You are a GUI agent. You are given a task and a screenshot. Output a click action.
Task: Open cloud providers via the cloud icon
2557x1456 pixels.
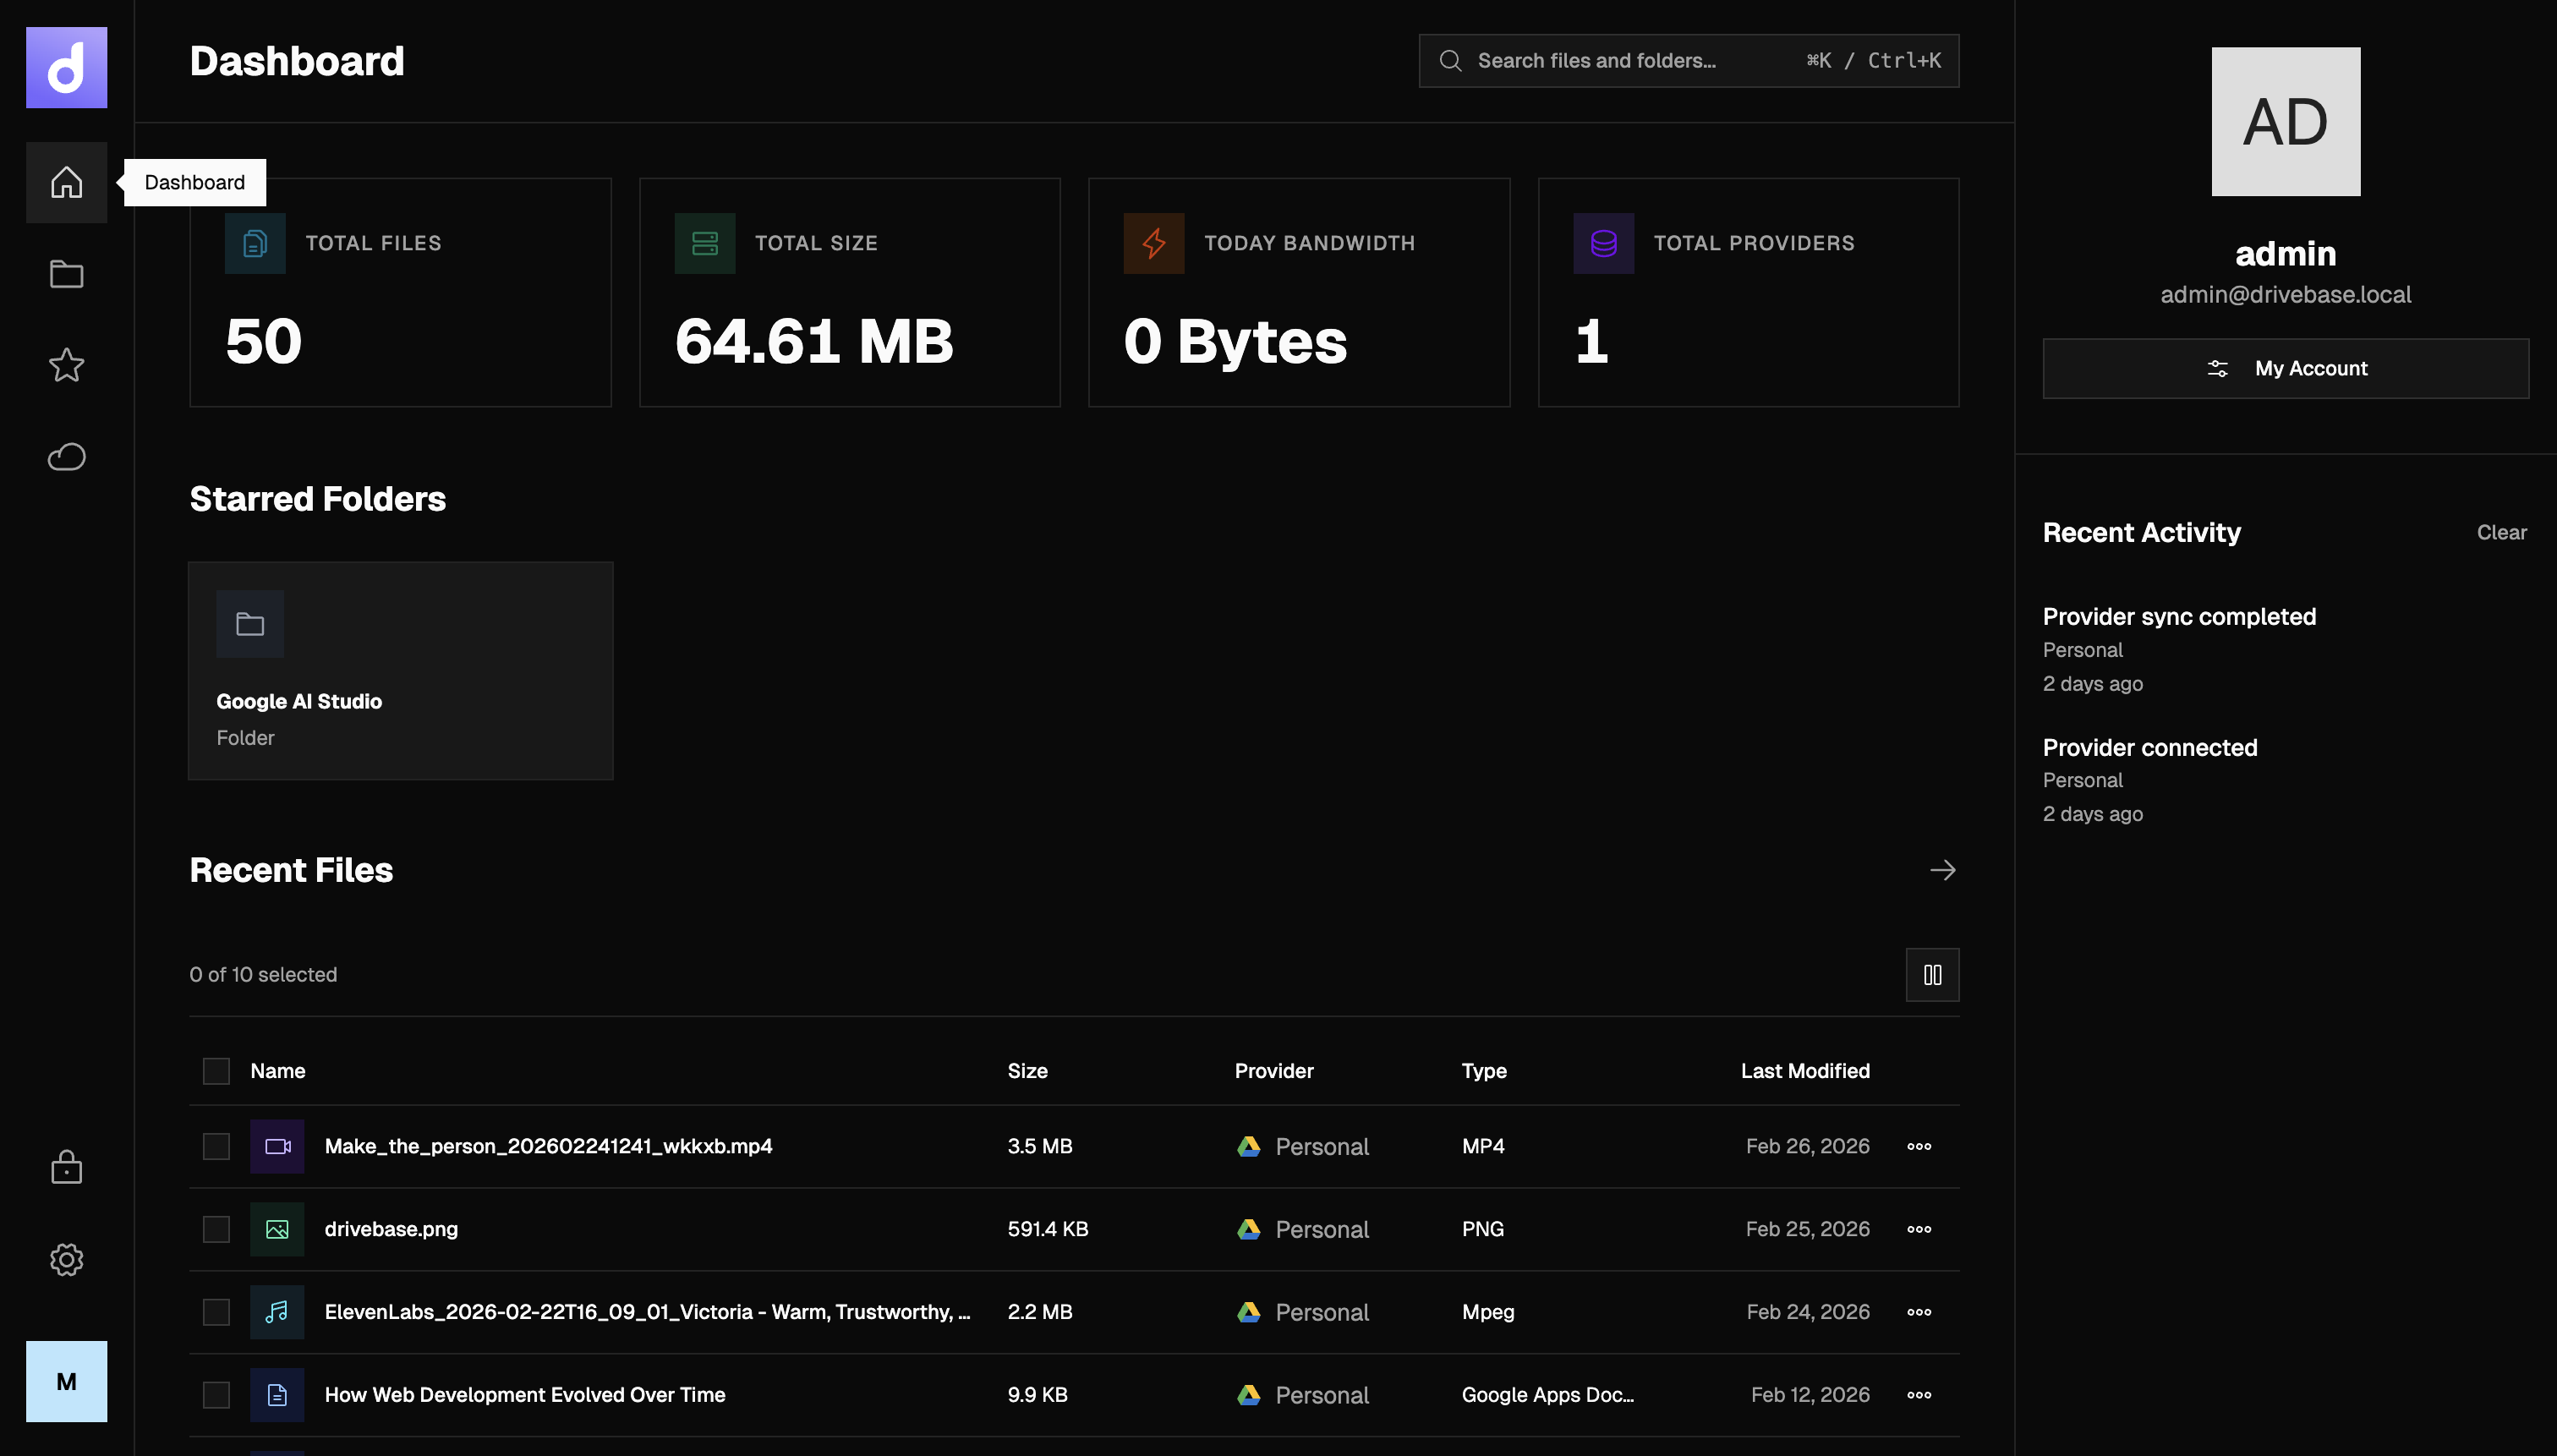[66, 456]
